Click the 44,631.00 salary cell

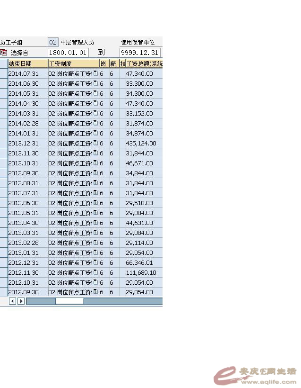tap(144, 223)
